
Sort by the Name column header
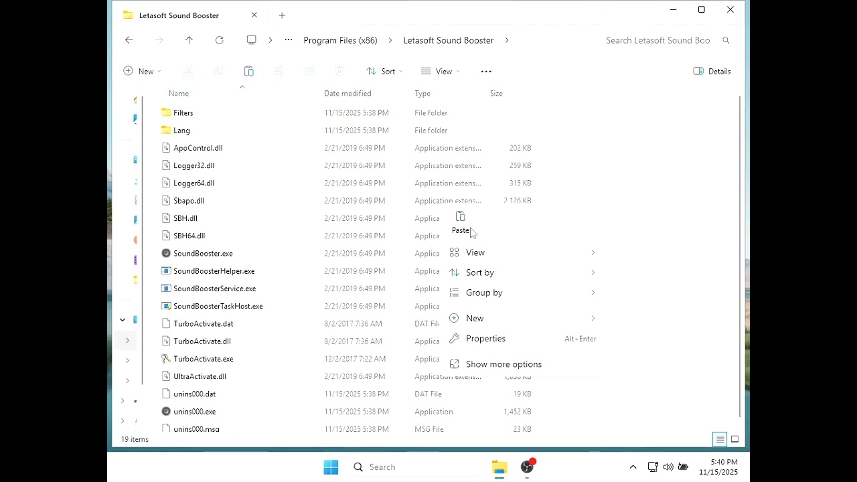pos(179,94)
